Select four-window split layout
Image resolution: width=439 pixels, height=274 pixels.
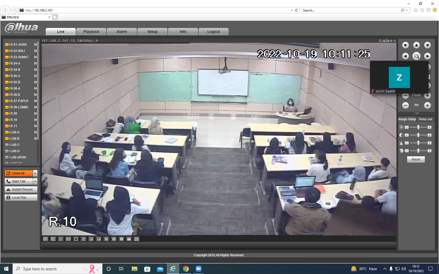(x=83, y=239)
